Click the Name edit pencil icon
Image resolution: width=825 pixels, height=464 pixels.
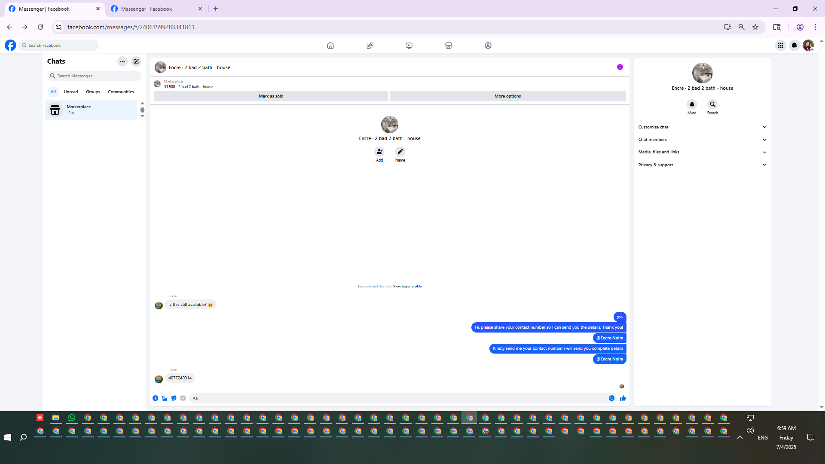tap(400, 152)
